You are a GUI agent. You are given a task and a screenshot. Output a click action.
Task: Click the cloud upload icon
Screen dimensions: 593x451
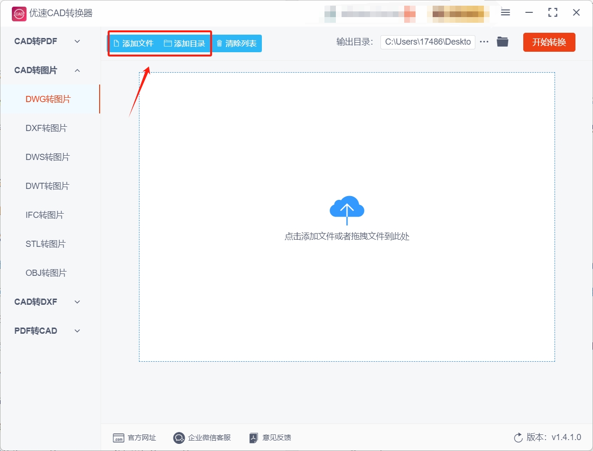[x=347, y=210]
